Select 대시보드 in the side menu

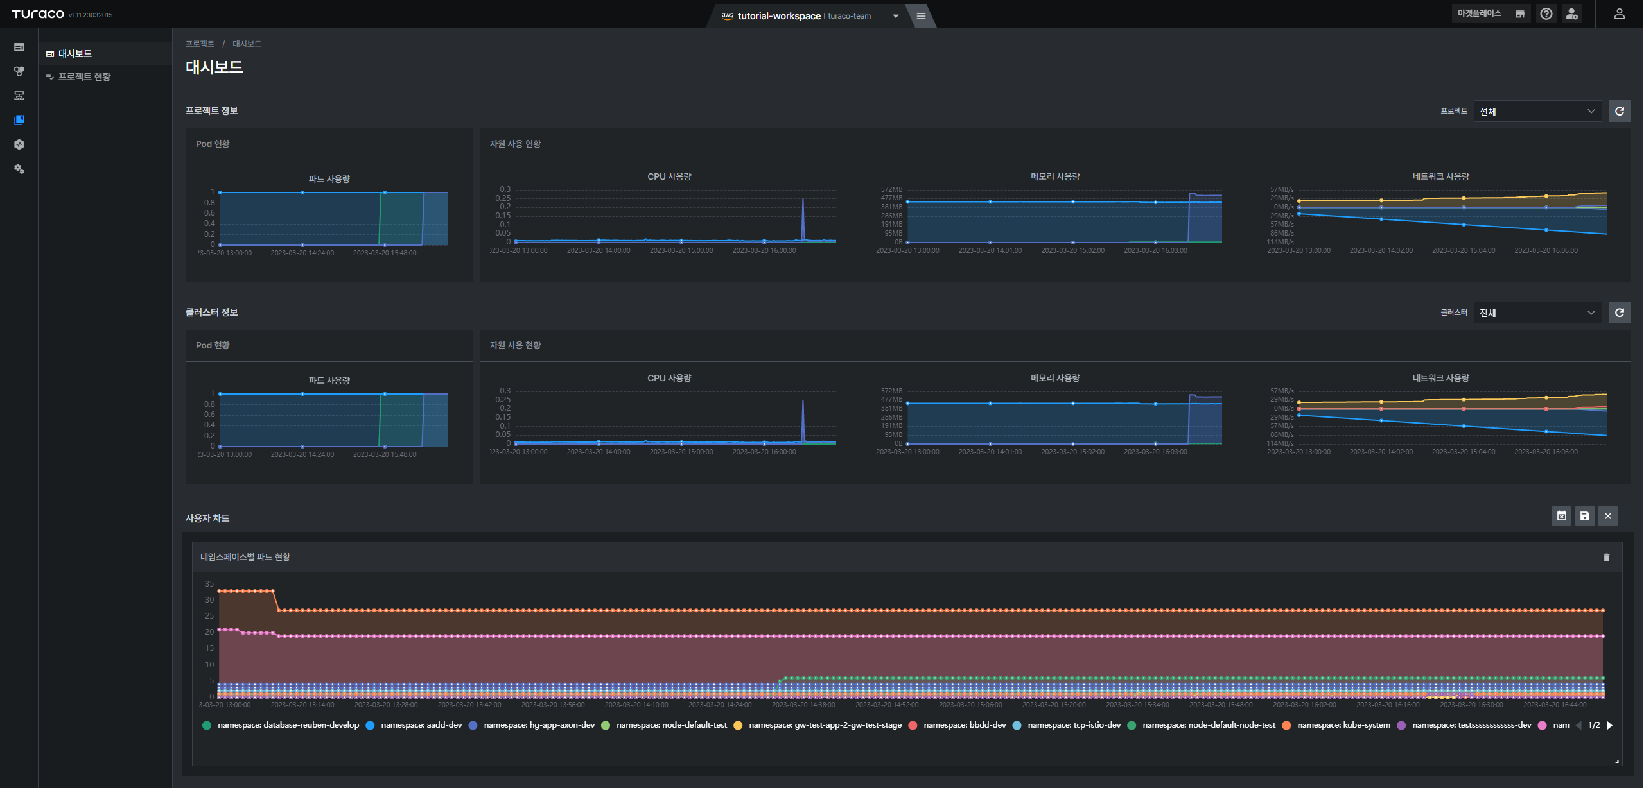105,54
